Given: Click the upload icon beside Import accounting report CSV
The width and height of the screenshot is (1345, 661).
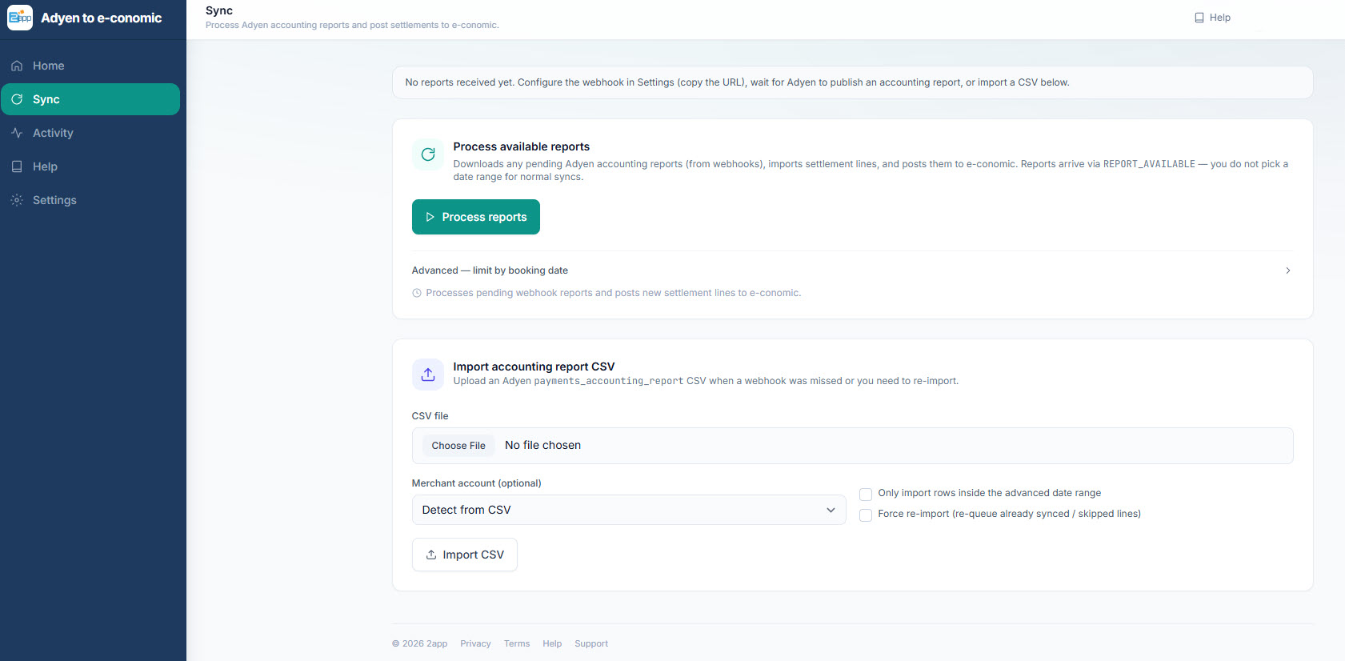Looking at the screenshot, I should pyautogui.click(x=428, y=375).
